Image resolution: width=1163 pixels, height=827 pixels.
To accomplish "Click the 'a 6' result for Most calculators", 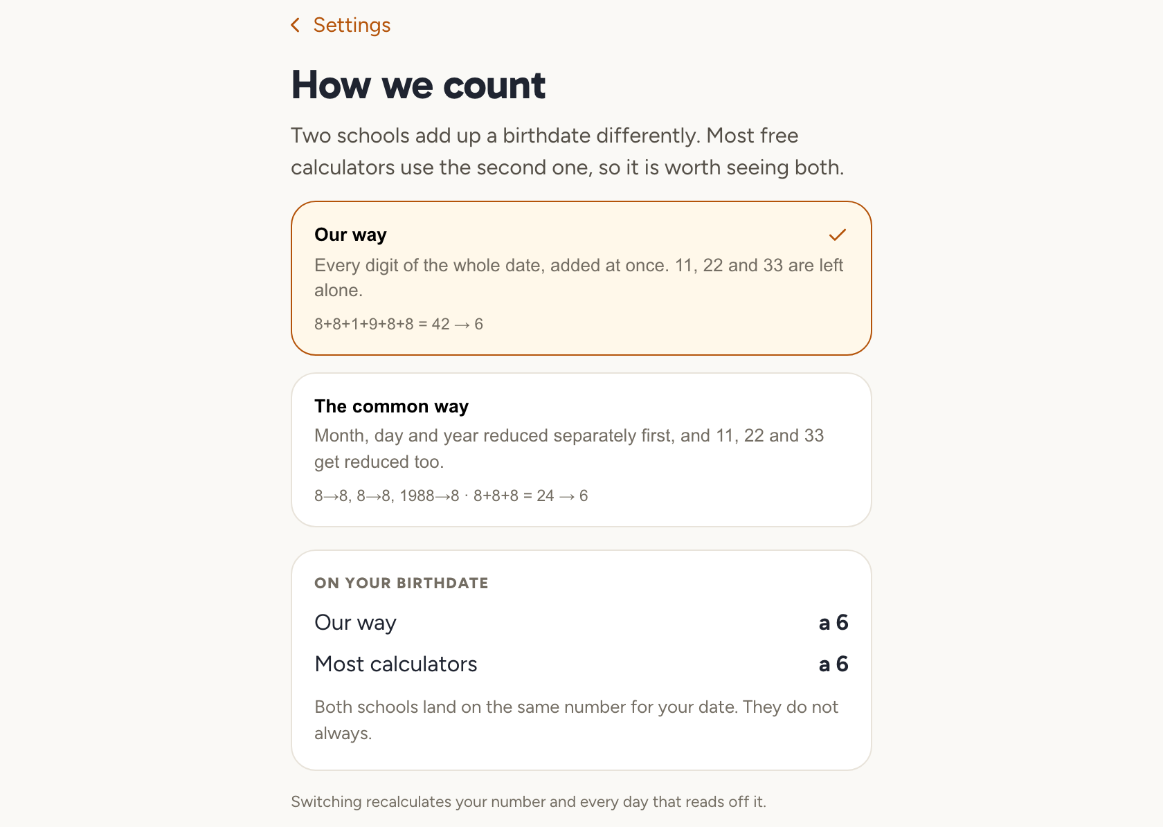I will point(833,664).
